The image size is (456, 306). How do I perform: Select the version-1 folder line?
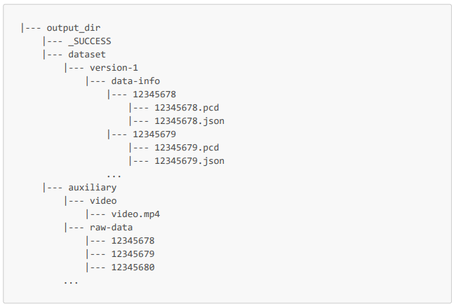coord(114,68)
